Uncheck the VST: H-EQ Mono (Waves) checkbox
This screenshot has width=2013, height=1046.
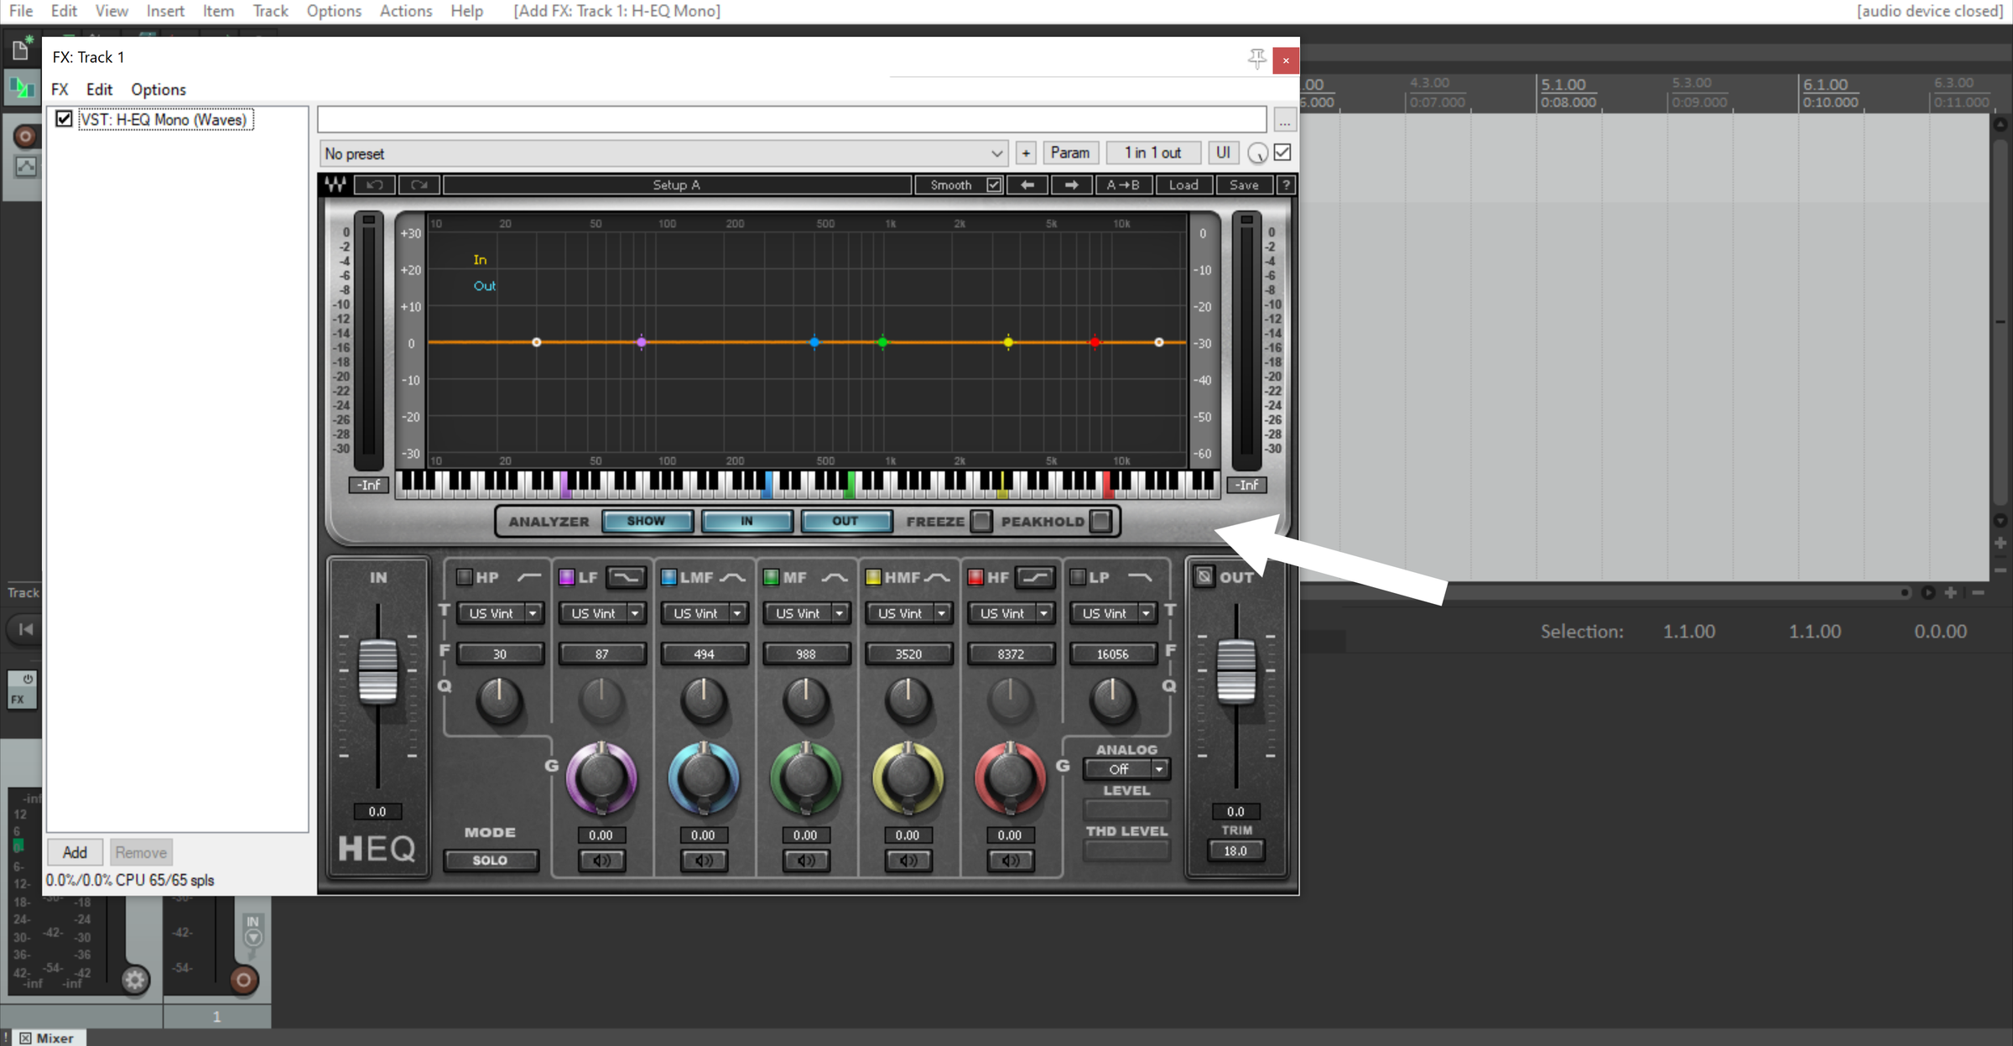point(64,118)
